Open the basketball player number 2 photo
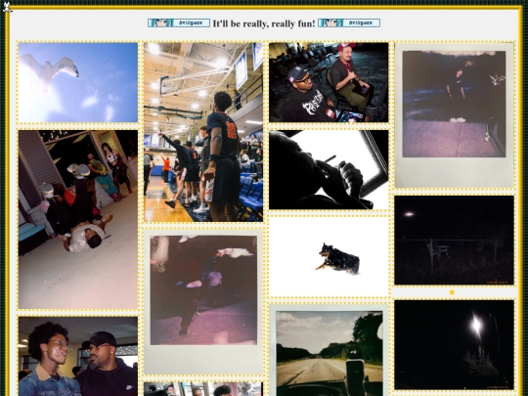The image size is (528, 396). [203, 132]
